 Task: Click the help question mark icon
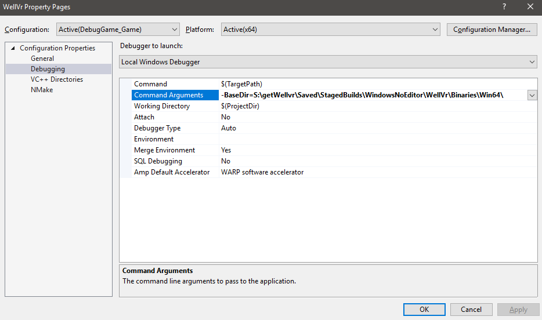point(503,7)
